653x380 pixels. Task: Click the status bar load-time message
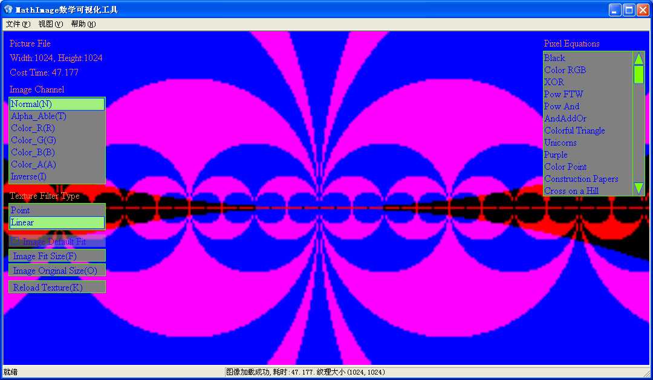coord(306,372)
